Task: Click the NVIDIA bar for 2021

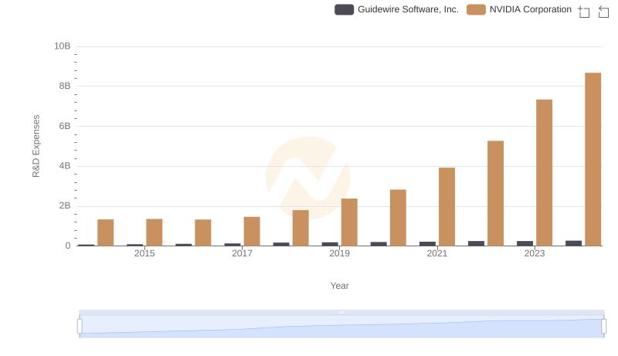Action: [x=447, y=207]
